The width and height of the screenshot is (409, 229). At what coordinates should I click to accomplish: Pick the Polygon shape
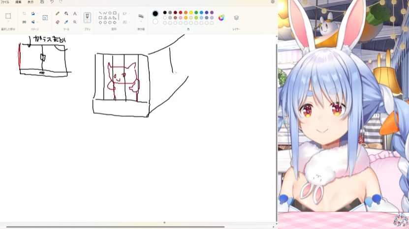point(105,18)
